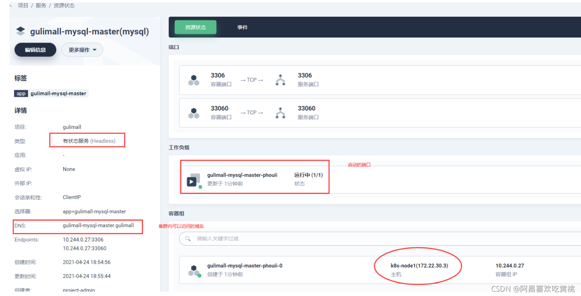The height and width of the screenshot is (296, 581).
Task: Click project value gulimall
Action: [72, 127]
